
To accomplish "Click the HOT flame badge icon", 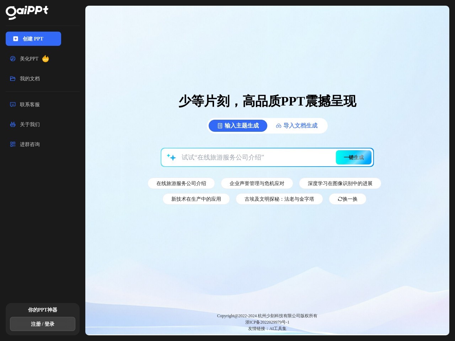I will click(x=45, y=59).
